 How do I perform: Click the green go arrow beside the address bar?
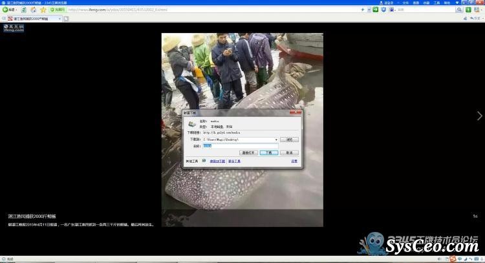(x=375, y=10)
